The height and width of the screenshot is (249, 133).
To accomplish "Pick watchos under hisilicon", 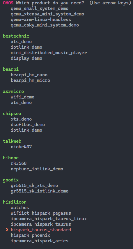I will click(x=20, y=208).
